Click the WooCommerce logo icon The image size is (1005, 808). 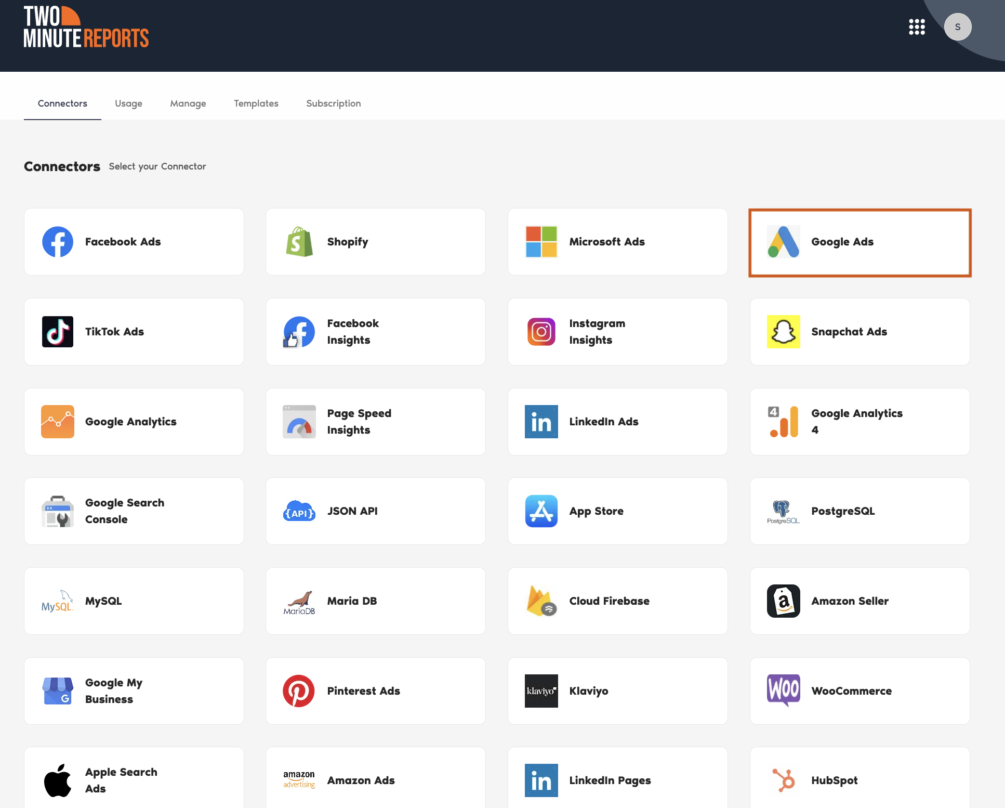pyautogui.click(x=783, y=690)
